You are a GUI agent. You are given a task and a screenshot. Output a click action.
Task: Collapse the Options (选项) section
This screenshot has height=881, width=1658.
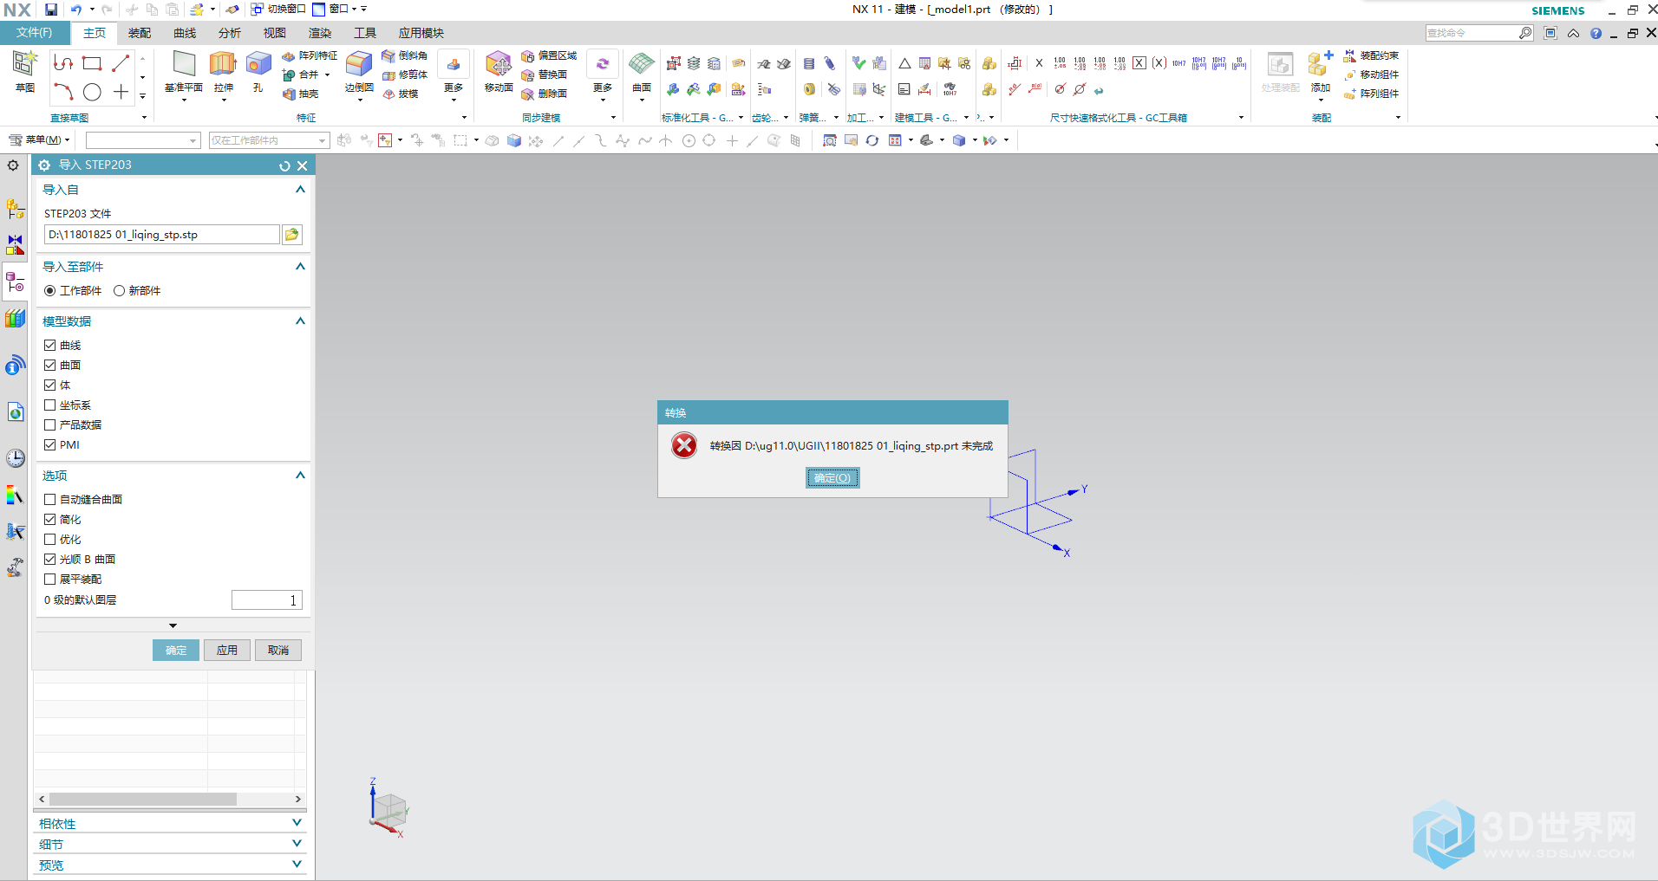pos(300,476)
